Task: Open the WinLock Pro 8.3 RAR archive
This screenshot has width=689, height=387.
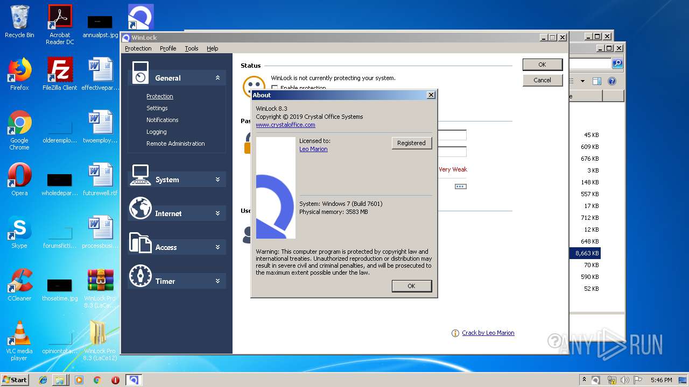Action: pyautogui.click(x=100, y=288)
